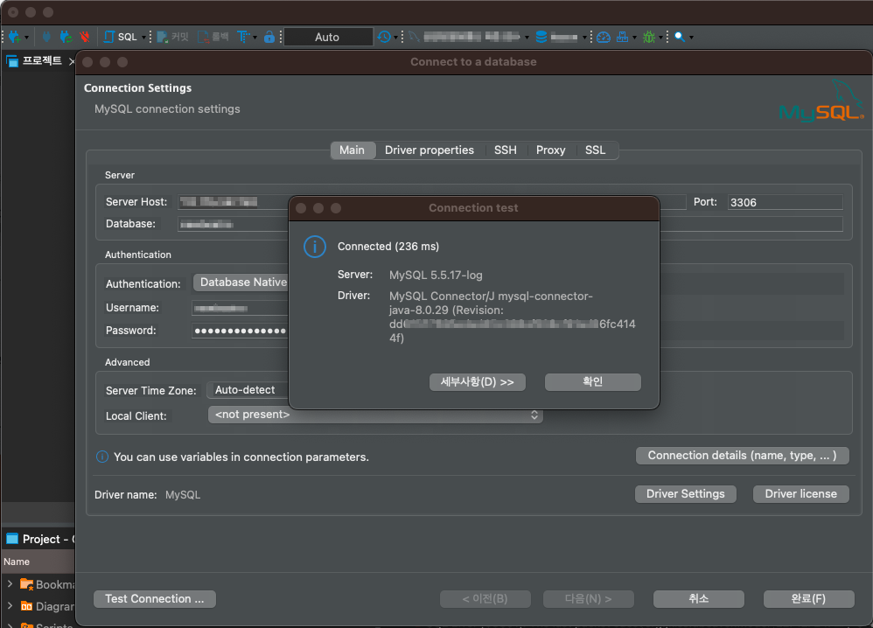
Task: Switch to the Driver properties tab
Action: pos(429,150)
